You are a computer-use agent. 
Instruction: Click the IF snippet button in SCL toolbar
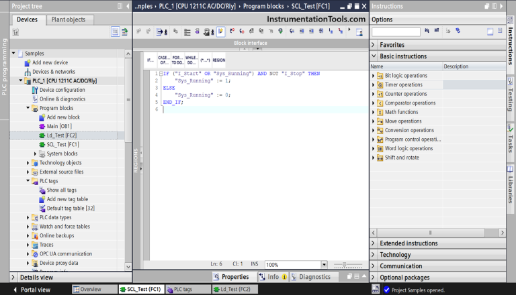150,60
